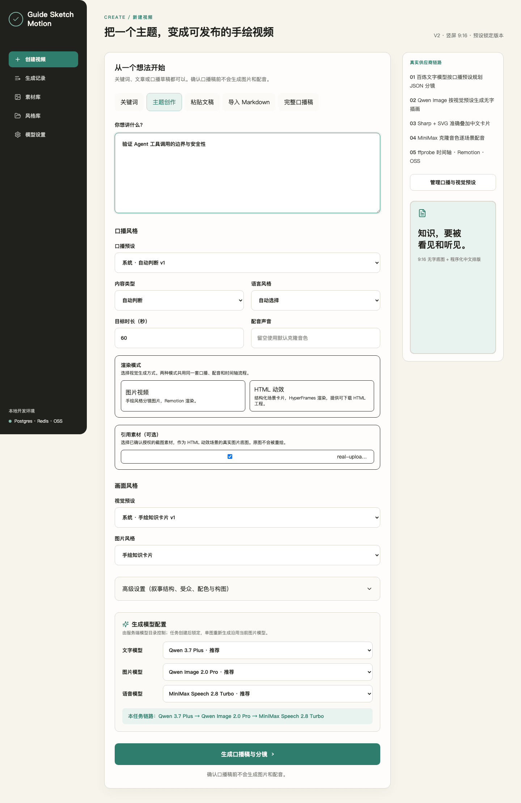Click 生成口播稿与分镜 button
The image size is (521, 803).
click(247, 754)
